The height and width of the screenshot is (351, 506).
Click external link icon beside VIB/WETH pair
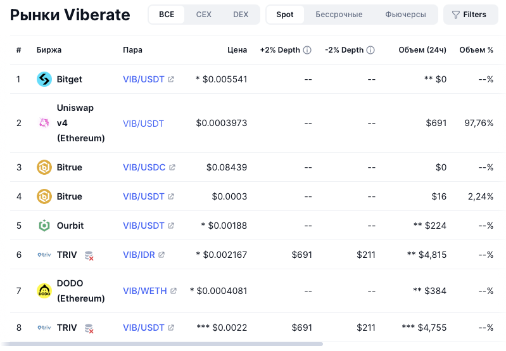[174, 291]
